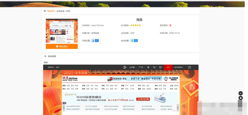Expand the 应用 dropdown in dark toolbar
Viewport: 248px width, 115px height.
pos(58,67)
